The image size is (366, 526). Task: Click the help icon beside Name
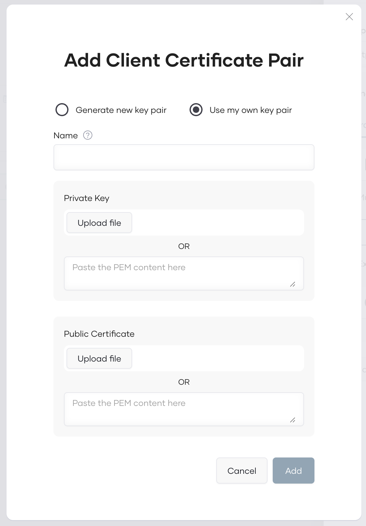click(88, 135)
